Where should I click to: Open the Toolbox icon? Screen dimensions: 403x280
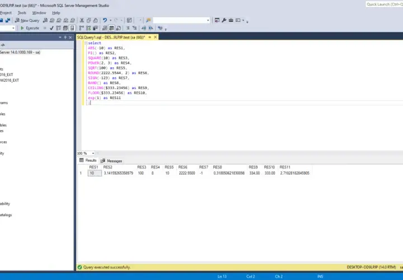(x=231, y=20)
